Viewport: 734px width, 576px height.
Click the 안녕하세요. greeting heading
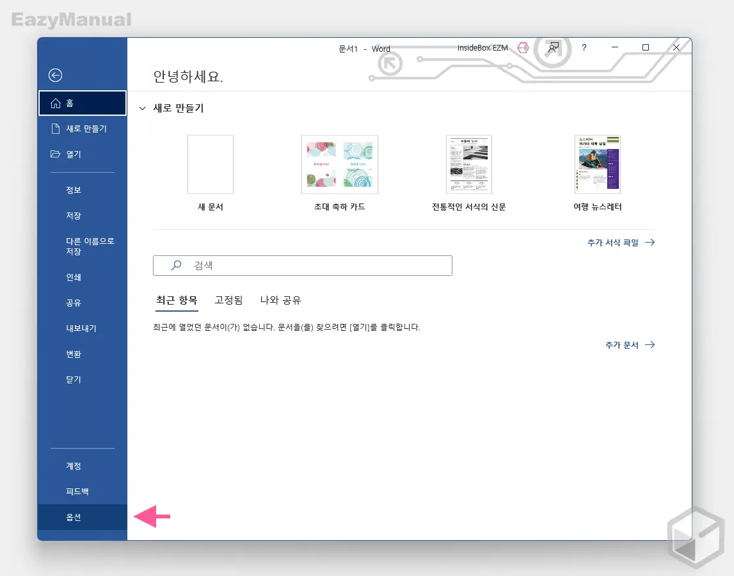click(x=188, y=76)
